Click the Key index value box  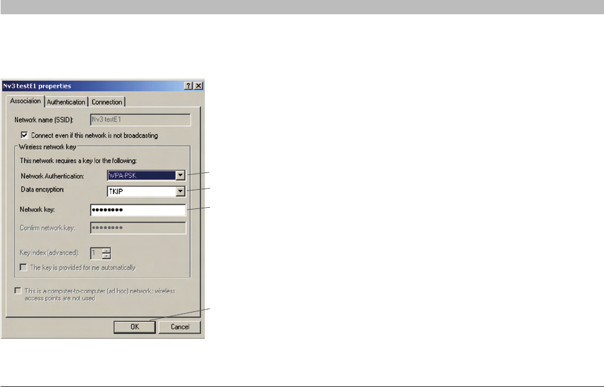(x=96, y=253)
